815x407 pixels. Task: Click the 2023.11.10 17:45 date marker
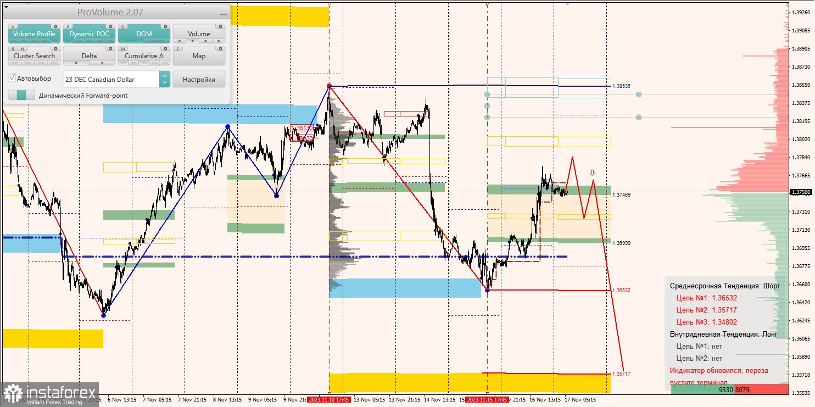click(x=328, y=400)
